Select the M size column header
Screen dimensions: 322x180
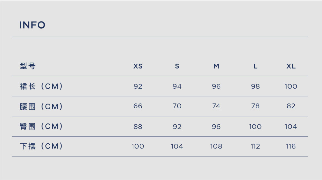[216, 66]
